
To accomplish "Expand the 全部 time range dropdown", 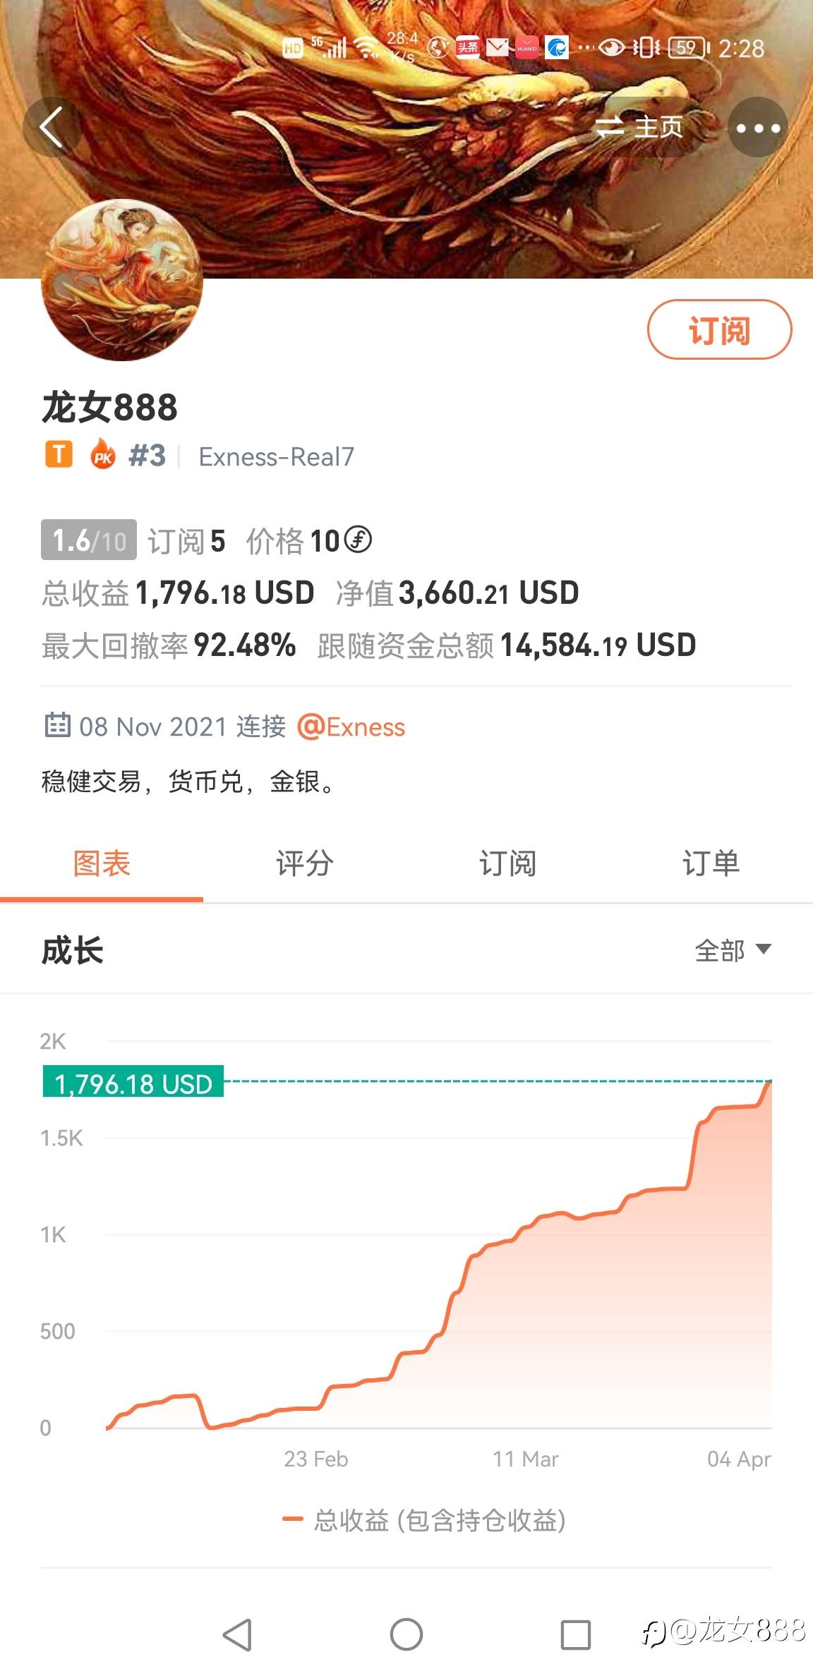I will point(733,950).
